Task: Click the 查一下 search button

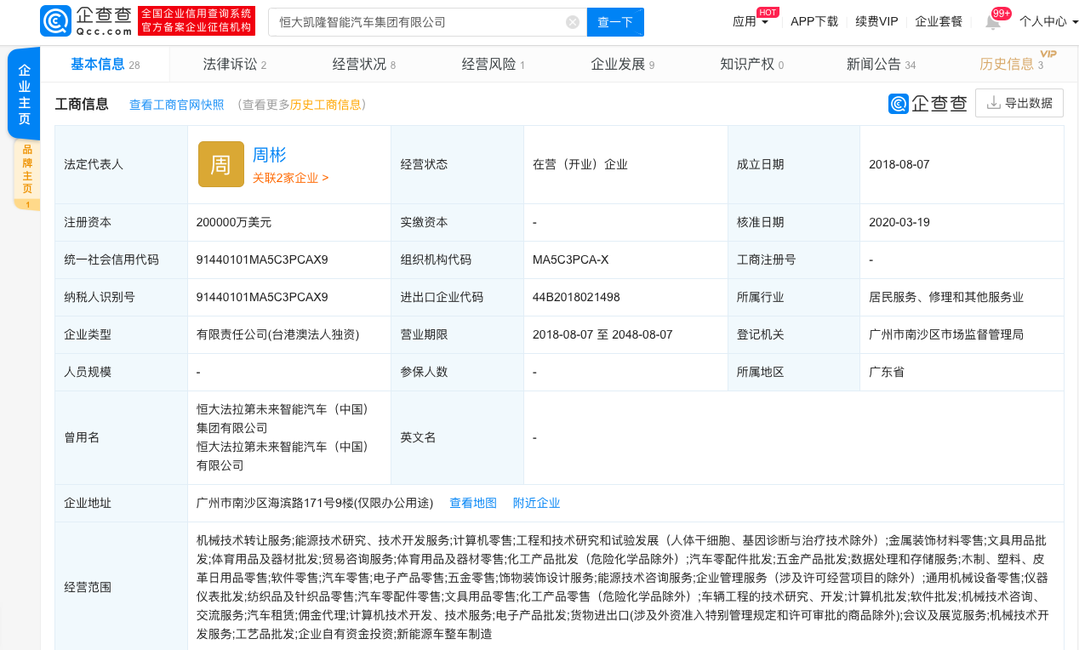Action: (615, 22)
